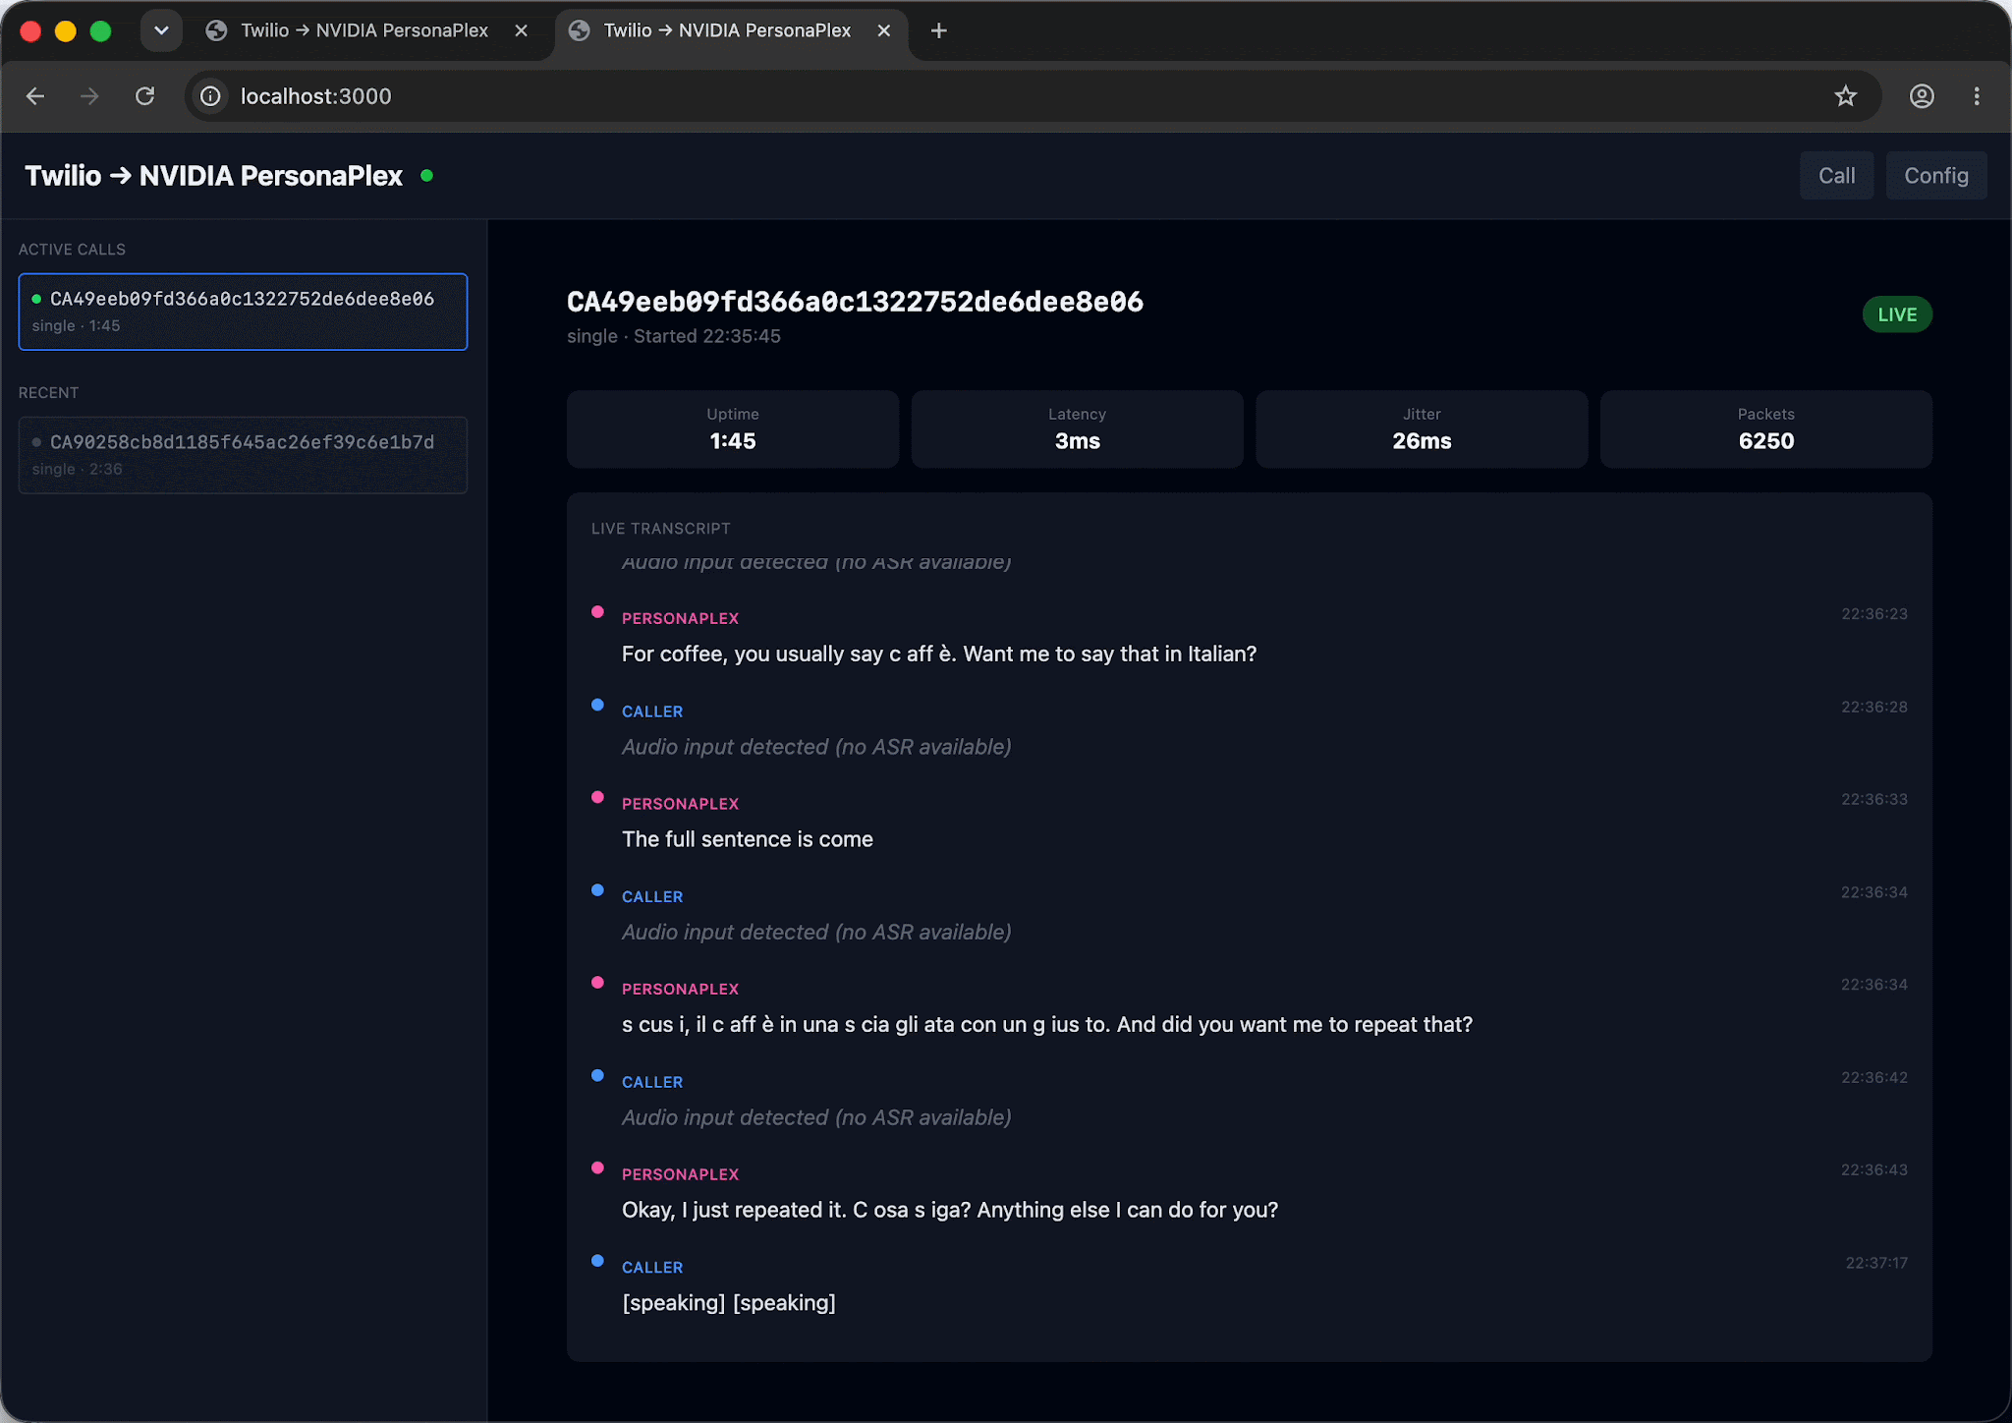The height and width of the screenshot is (1423, 2012).
Task: Click the 'single · Started 22:35:45' subtitle
Action: tap(674, 336)
